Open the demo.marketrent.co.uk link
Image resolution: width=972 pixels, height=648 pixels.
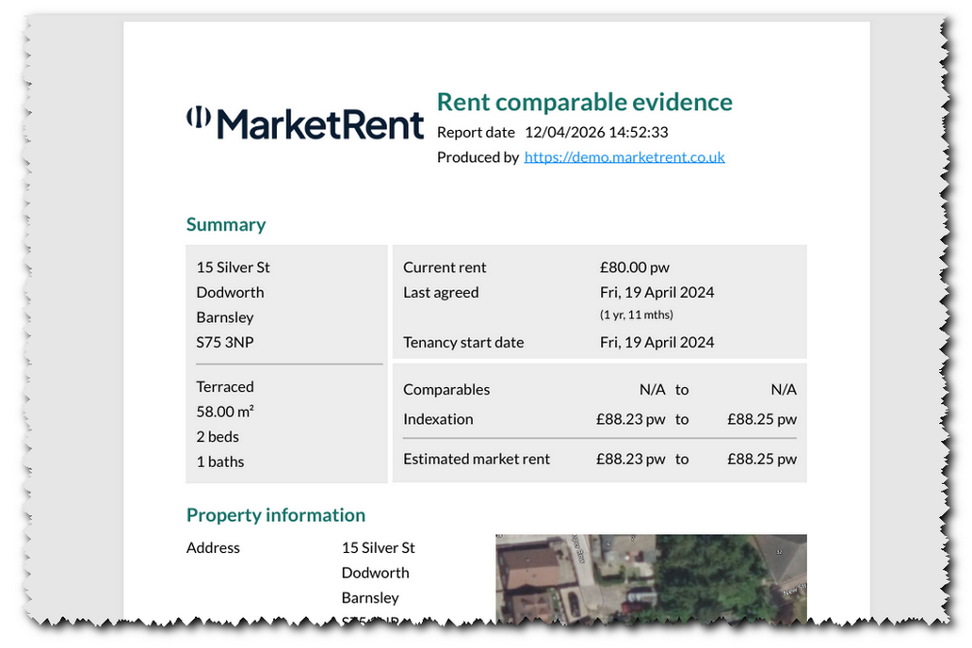click(624, 157)
